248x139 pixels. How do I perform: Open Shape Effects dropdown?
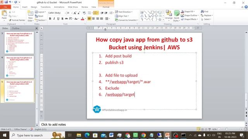(189, 19)
